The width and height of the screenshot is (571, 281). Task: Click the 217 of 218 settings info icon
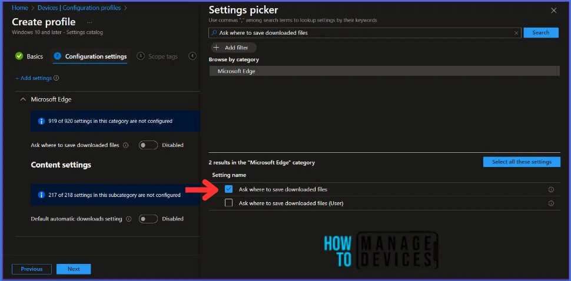click(x=42, y=195)
